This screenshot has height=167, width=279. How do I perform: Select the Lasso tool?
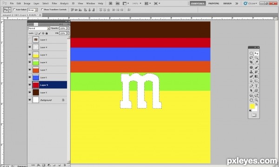pos(251,58)
